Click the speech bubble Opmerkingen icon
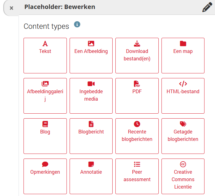The image size is (215, 196). point(45,164)
